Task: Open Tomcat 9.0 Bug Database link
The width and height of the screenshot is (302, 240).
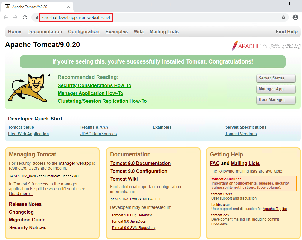Action: (x=132, y=215)
